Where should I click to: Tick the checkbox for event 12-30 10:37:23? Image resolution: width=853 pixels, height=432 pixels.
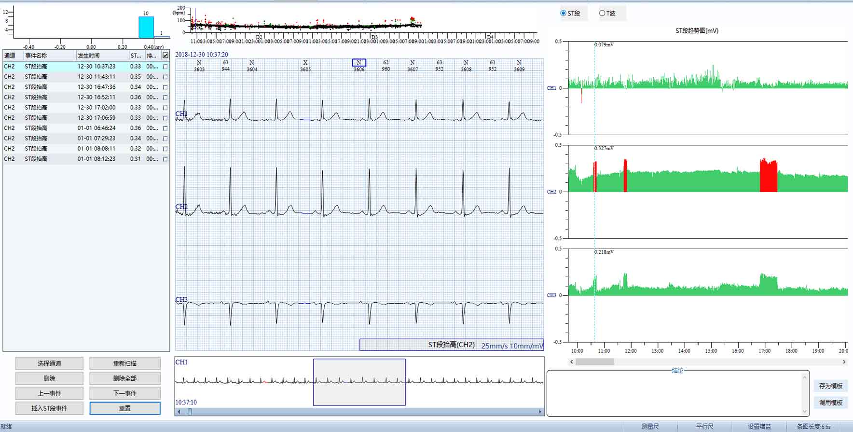point(165,67)
